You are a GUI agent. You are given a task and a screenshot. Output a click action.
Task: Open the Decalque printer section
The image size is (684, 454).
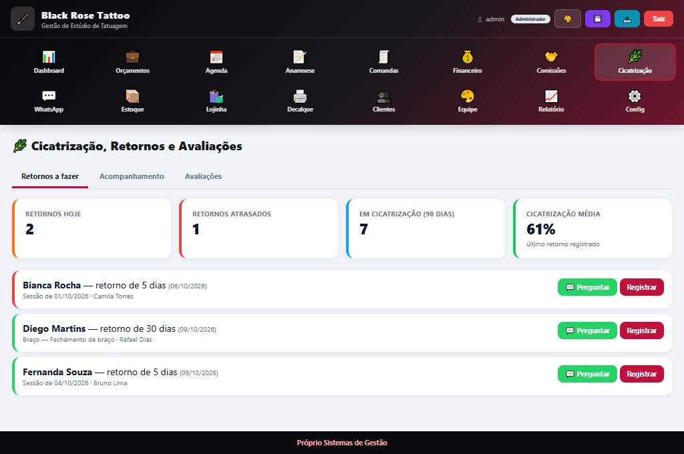pos(300,101)
